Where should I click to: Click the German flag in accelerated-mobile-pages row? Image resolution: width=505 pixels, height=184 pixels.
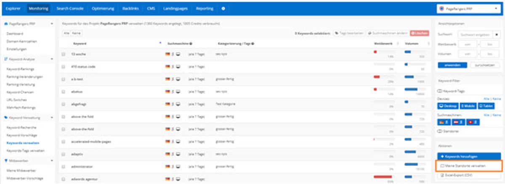point(168,142)
